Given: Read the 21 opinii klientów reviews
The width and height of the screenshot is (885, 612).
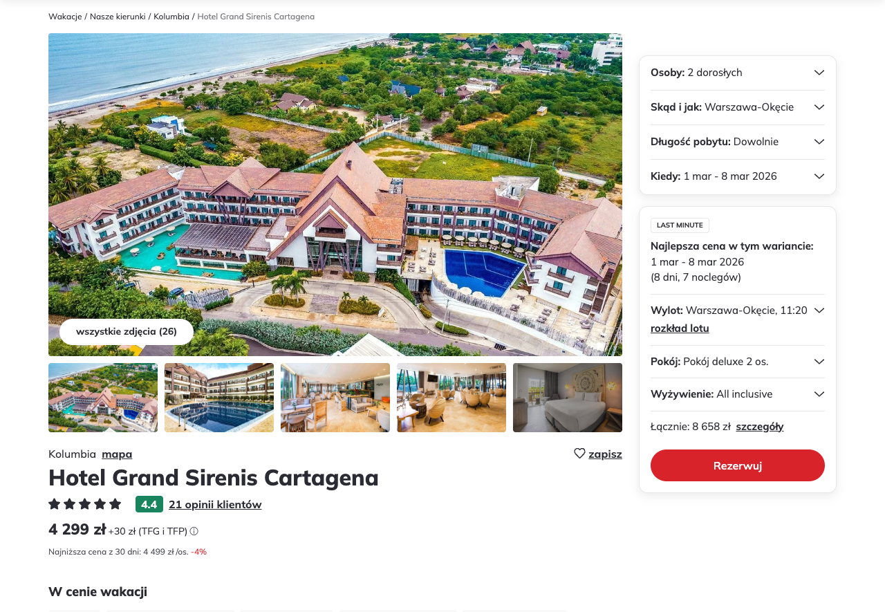Looking at the screenshot, I should [215, 505].
